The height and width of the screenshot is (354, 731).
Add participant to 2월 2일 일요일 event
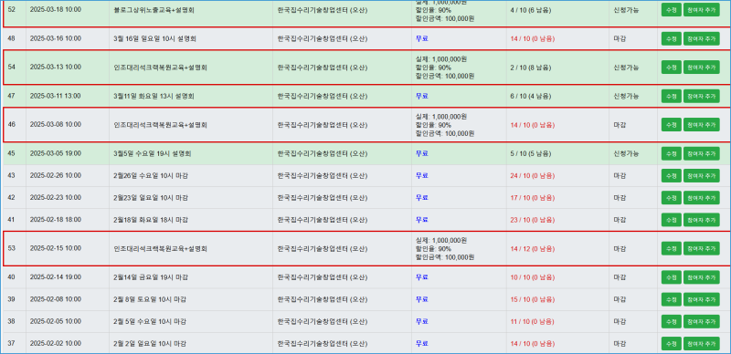pyautogui.click(x=702, y=343)
